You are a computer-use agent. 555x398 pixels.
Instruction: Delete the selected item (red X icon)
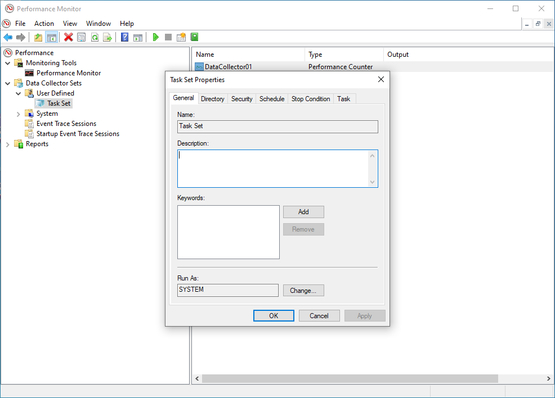tap(69, 37)
